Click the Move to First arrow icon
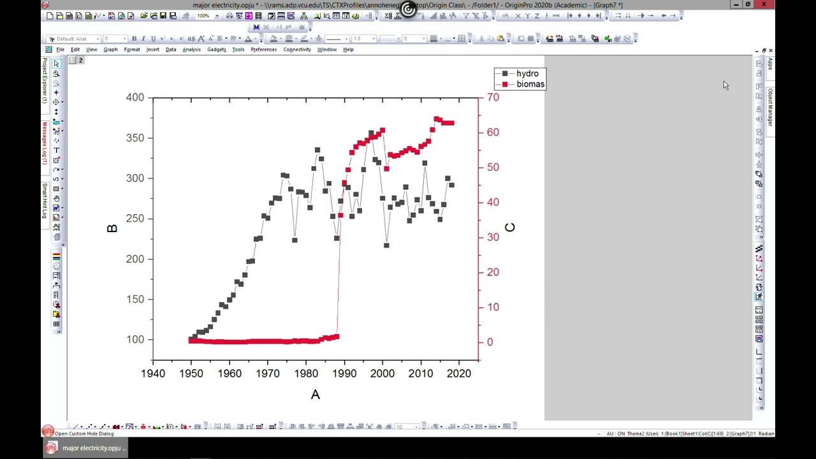This screenshot has width=816, height=459. coord(570,15)
